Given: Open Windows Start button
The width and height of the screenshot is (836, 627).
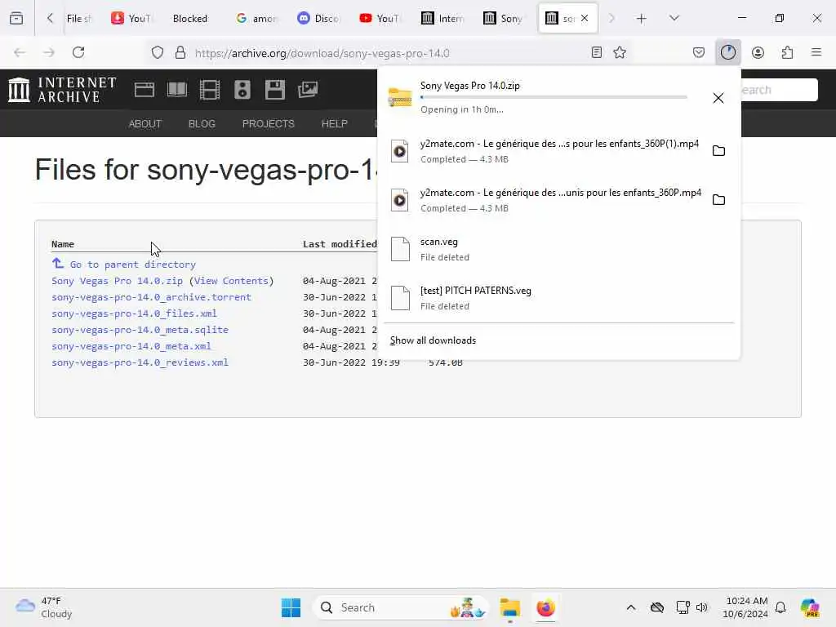Looking at the screenshot, I should pyautogui.click(x=291, y=607).
